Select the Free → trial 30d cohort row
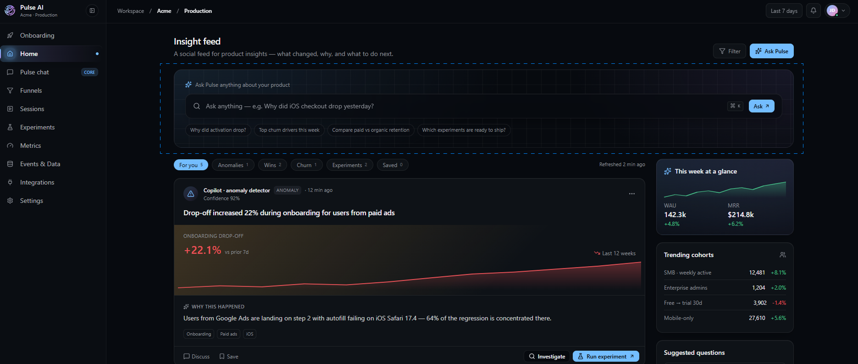 [x=725, y=303]
